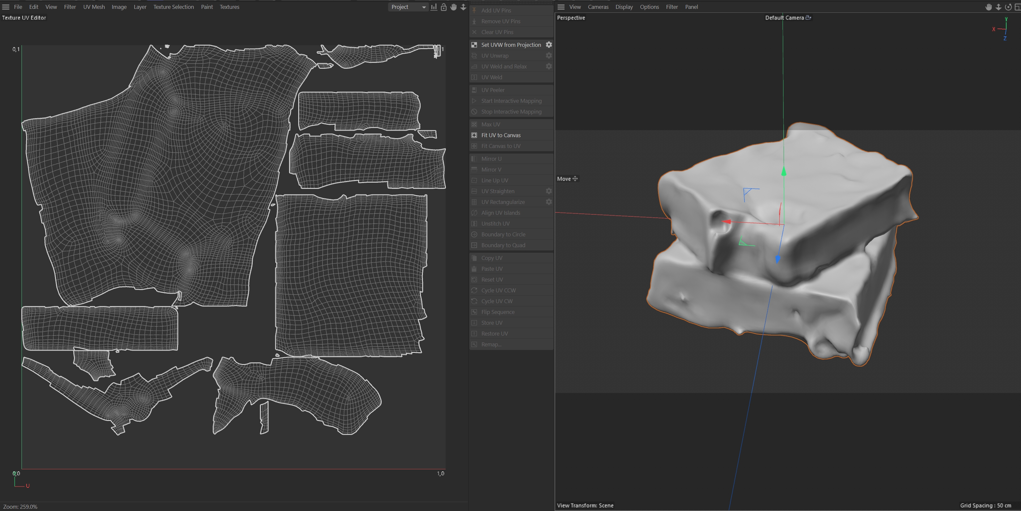The image size is (1021, 511).
Task: Open the Project dropdown
Action: 408,7
